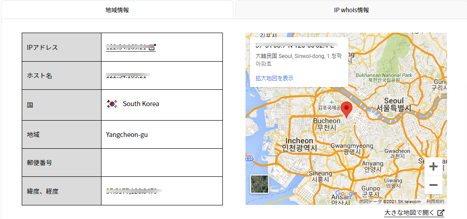
Task: Click the Gimpo airport icon on map
Action: coord(332,101)
